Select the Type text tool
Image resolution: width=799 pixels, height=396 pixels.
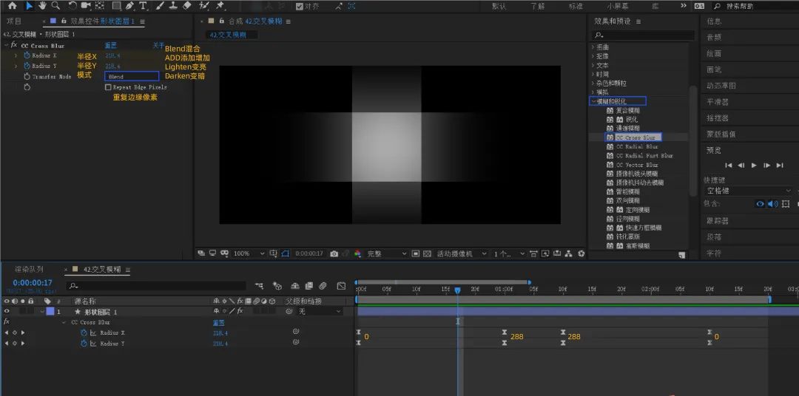coord(144,6)
